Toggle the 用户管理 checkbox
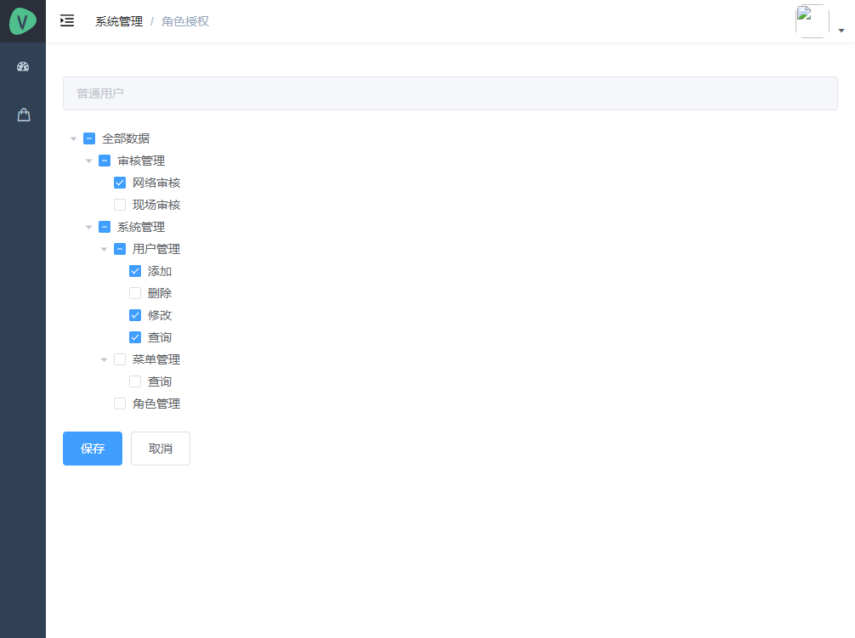Viewport: 855px width, 638px height. click(120, 249)
